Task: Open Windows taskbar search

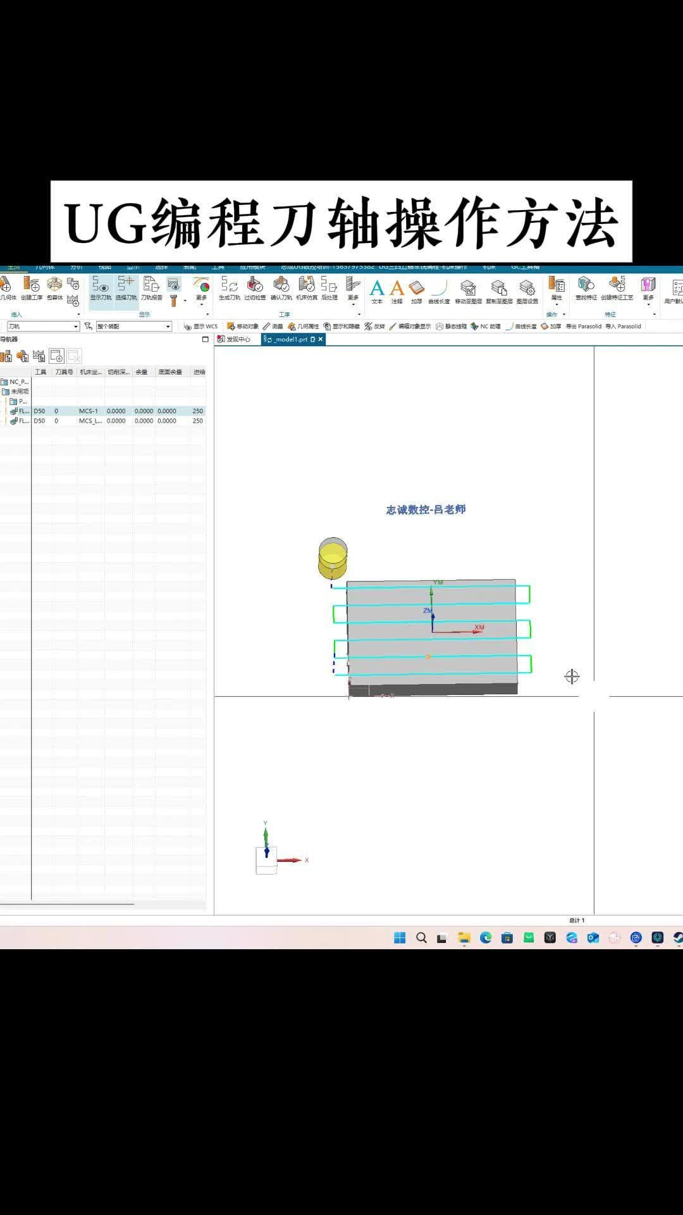Action: point(421,938)
